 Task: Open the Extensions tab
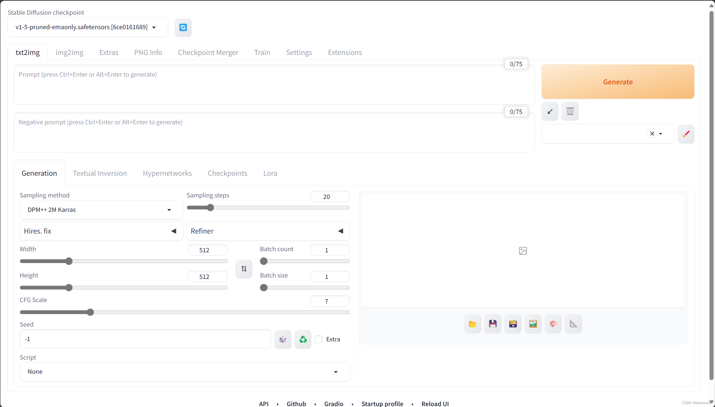point(345,52)
